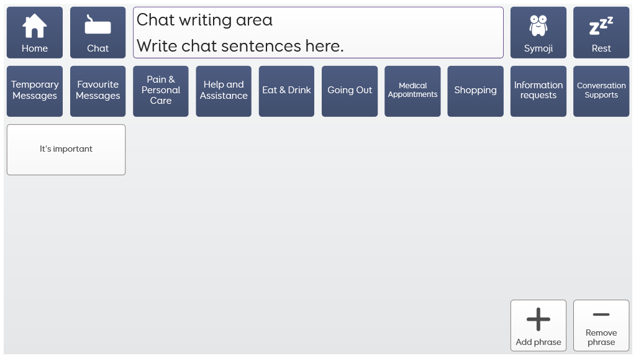
Task: Select Conversation Supports category
Action: pyautogui.click(x=601, y=91)
